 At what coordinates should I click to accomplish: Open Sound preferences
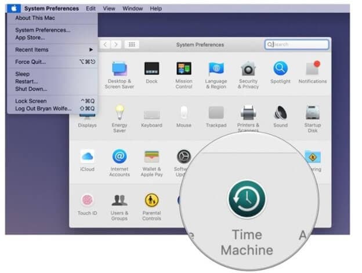click(281, 117)
